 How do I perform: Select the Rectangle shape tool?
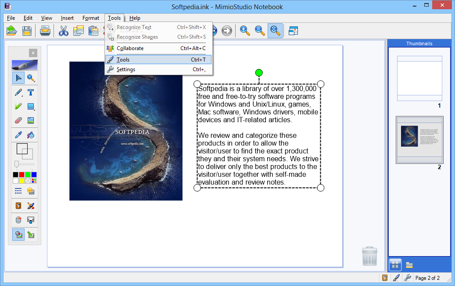[x=31, y=106]
